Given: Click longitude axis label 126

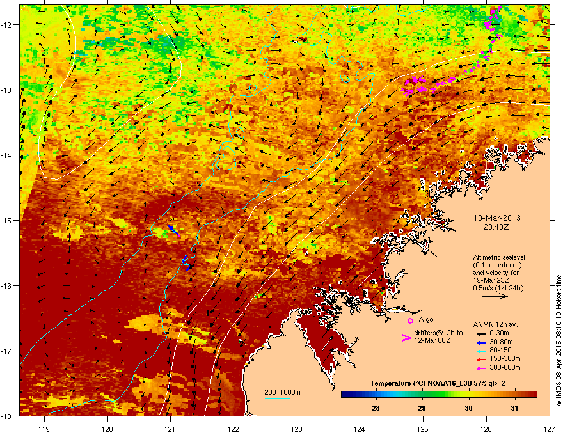Looking at the screenshot, I should [x=486, y=429].
